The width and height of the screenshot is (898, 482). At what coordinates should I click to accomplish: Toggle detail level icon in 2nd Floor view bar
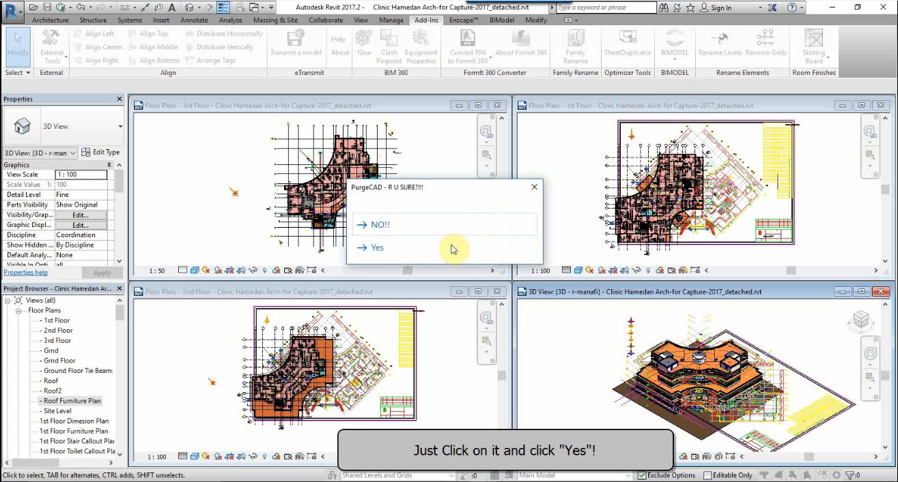[182, 457]
